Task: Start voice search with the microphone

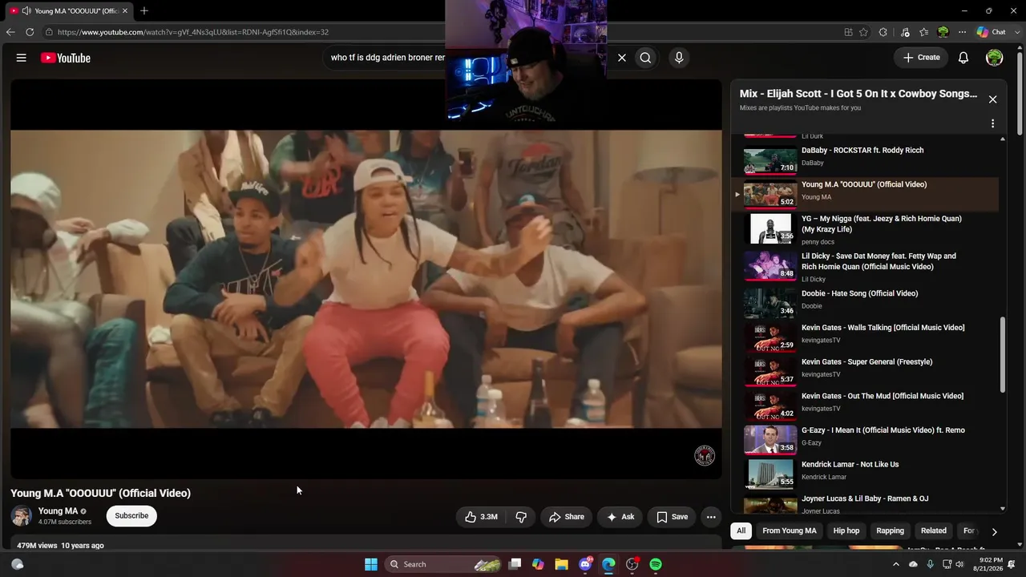Action: point(679,58)
